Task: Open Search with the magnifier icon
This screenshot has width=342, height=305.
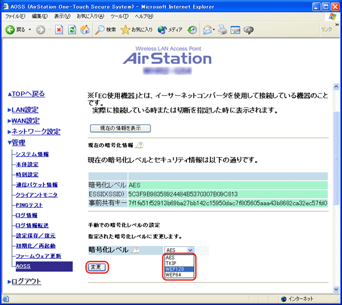Action: [x=105, y=30]
